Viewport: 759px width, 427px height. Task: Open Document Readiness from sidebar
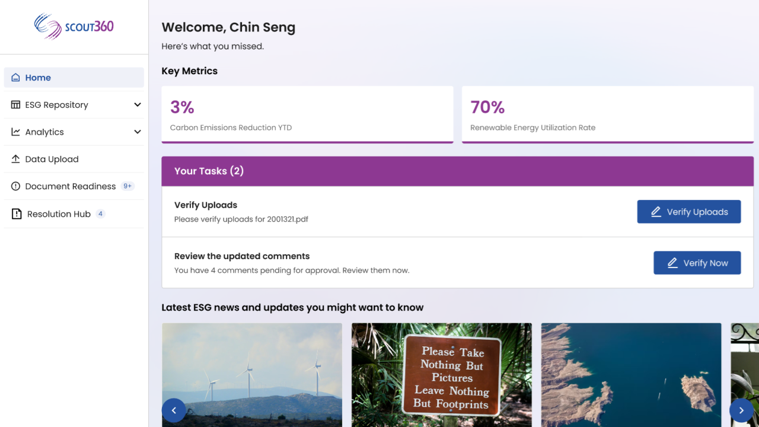pos(71,186)
